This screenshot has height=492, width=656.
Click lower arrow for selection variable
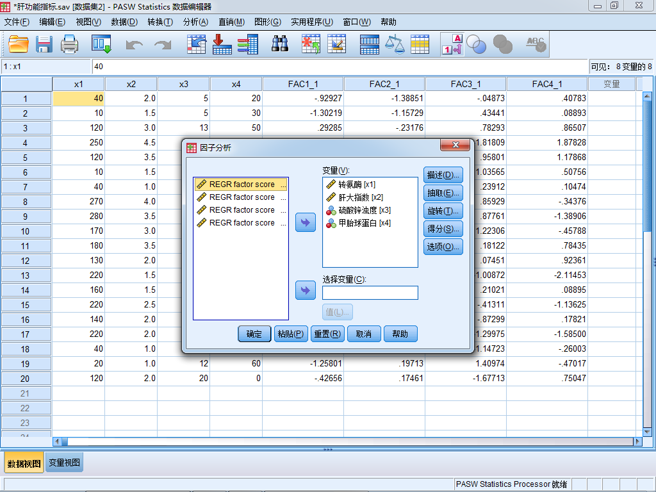click(306, 290)
